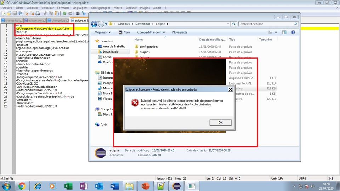Close the error dialog with X
Viewport: 340px width, 191px height.
[231, 89]
